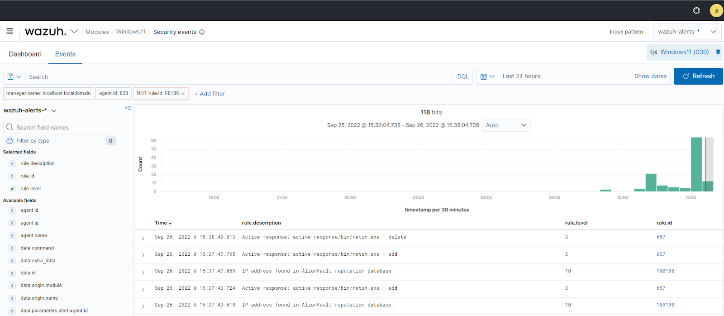Click the Last 24 hours time range
This screenshot has height=316, width=724.
521,76
